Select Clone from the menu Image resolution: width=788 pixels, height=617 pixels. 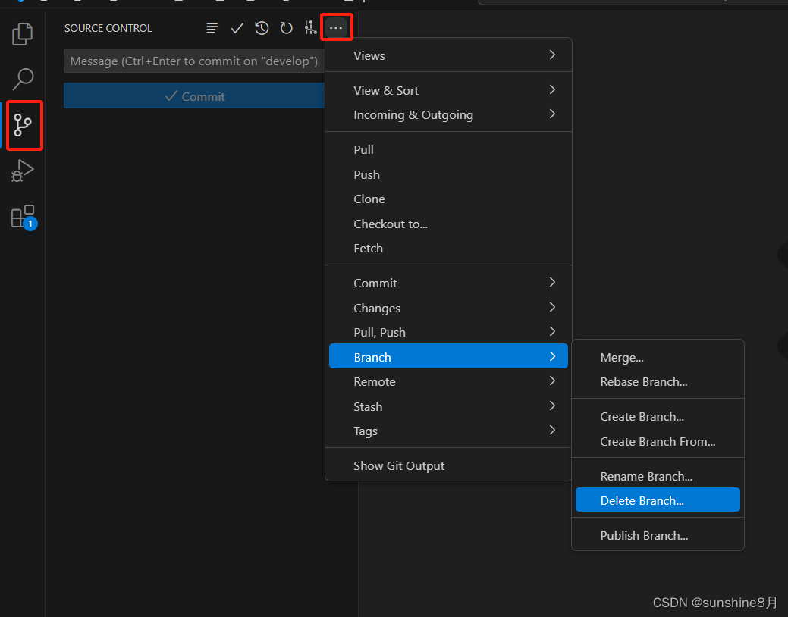click(448, 199)
